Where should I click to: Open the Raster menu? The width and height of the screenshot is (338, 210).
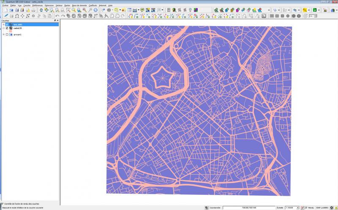click(68, 5)
